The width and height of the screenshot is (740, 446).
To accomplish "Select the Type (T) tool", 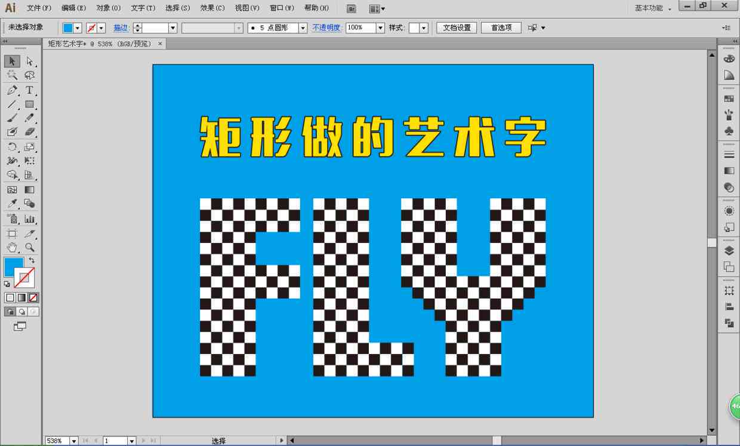I will tap(29, 90).
